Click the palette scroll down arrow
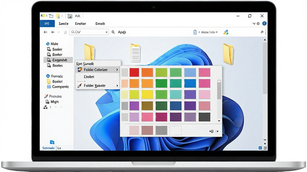 (x=219, y=121)
